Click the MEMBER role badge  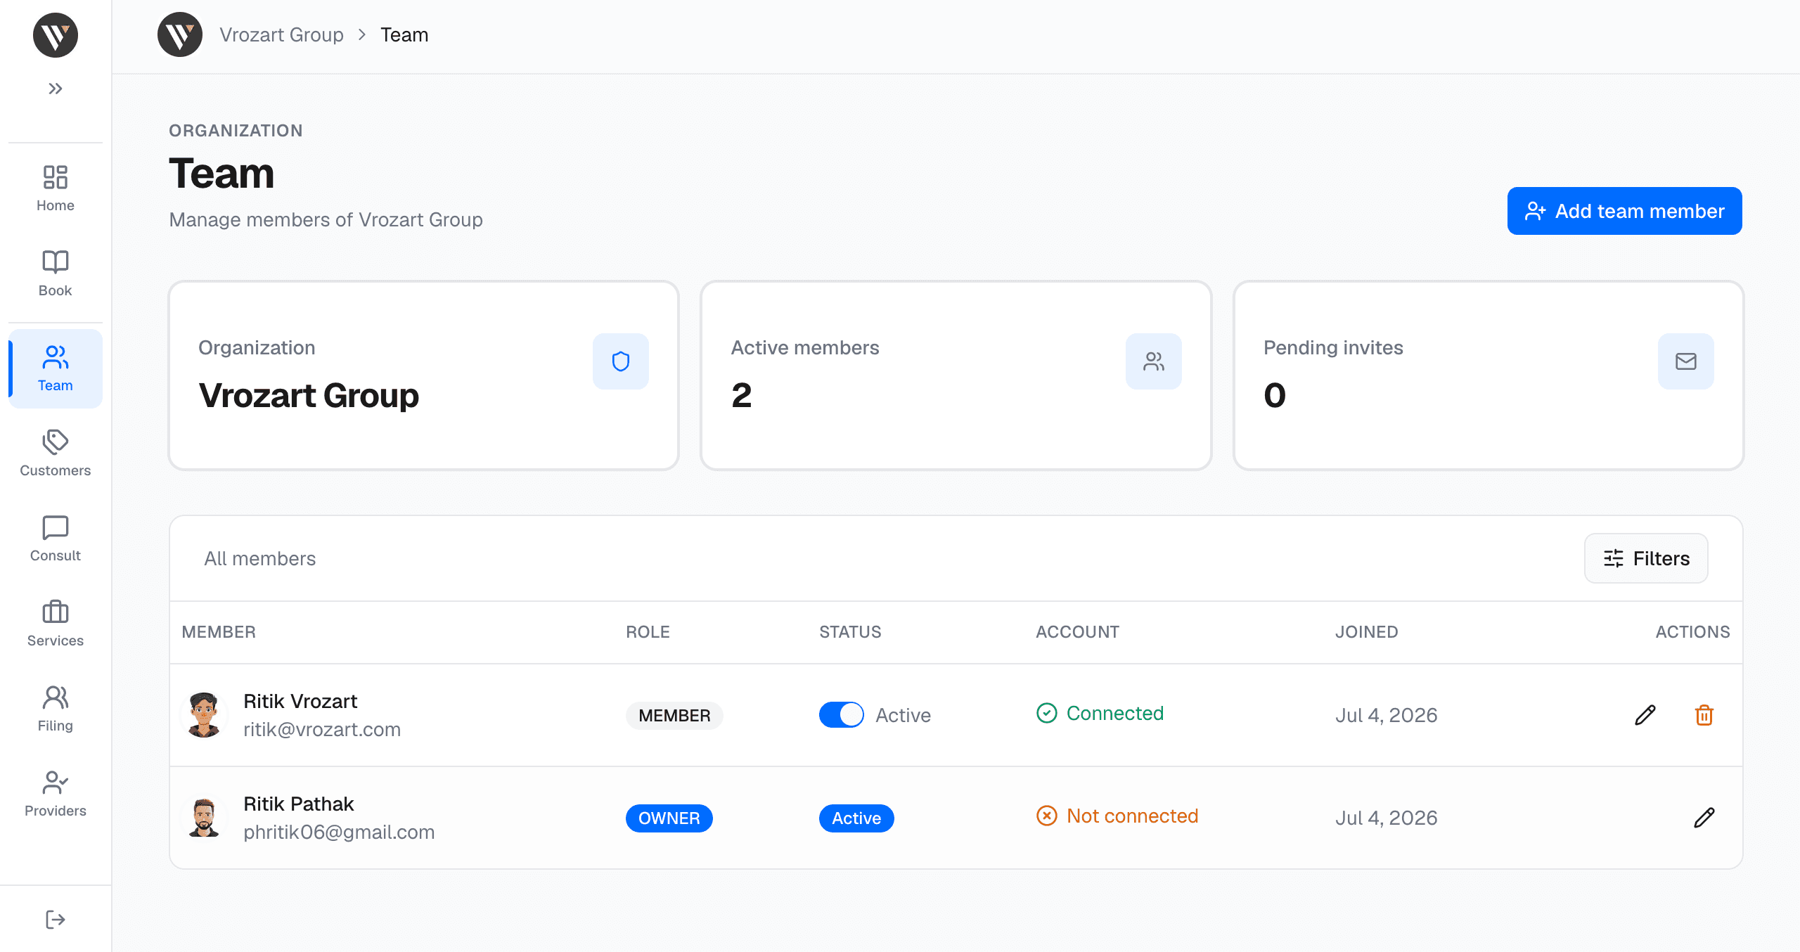coord(674,716)
